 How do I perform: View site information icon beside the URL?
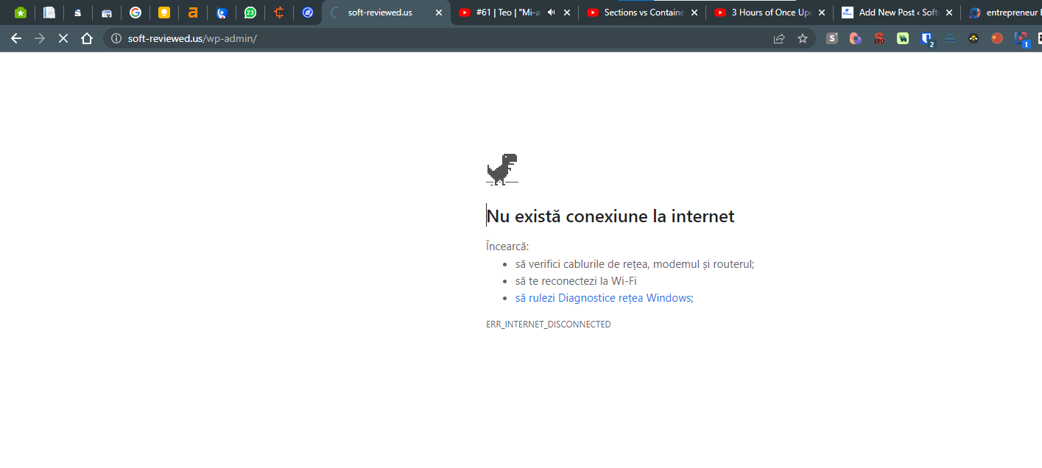coord(116,38)
